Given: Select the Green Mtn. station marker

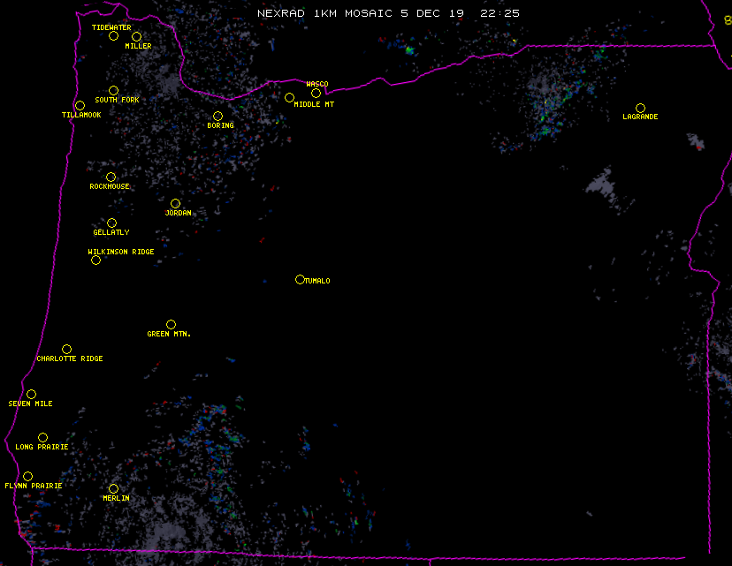Looking at the screenshot, I should click(171, 325).
